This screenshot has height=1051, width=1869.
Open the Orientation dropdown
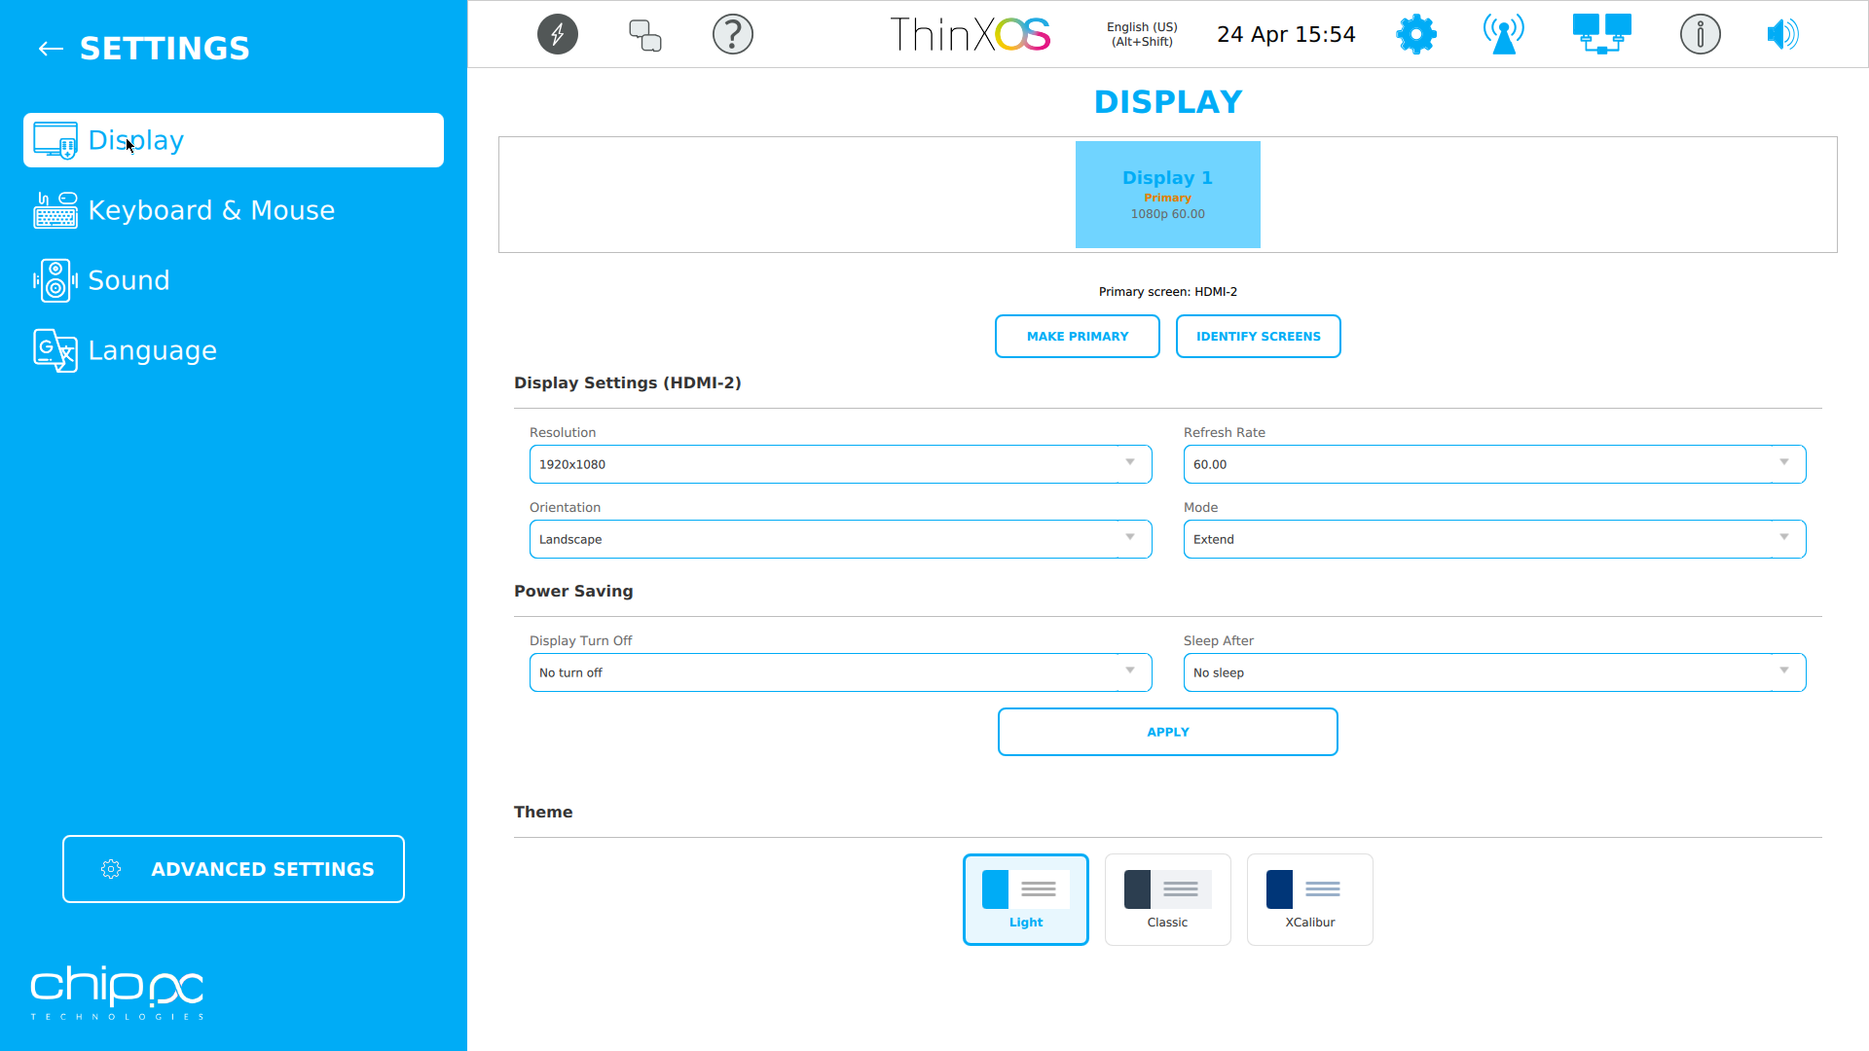click(x=841, y=539)
